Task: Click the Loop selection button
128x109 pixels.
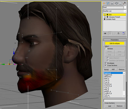Action: (120, 55)
